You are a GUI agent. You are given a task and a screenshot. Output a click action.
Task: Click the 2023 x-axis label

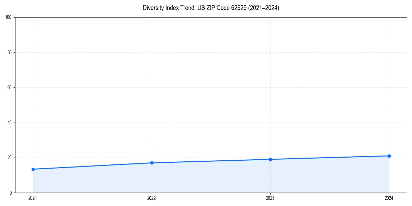click(x=270, y=198)
